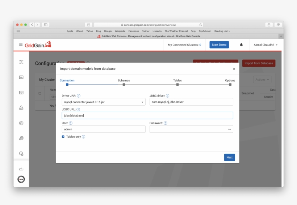Toggle Safari sidebar button
The height and width of the screenshot is (205, 297).
click(46, 25)
